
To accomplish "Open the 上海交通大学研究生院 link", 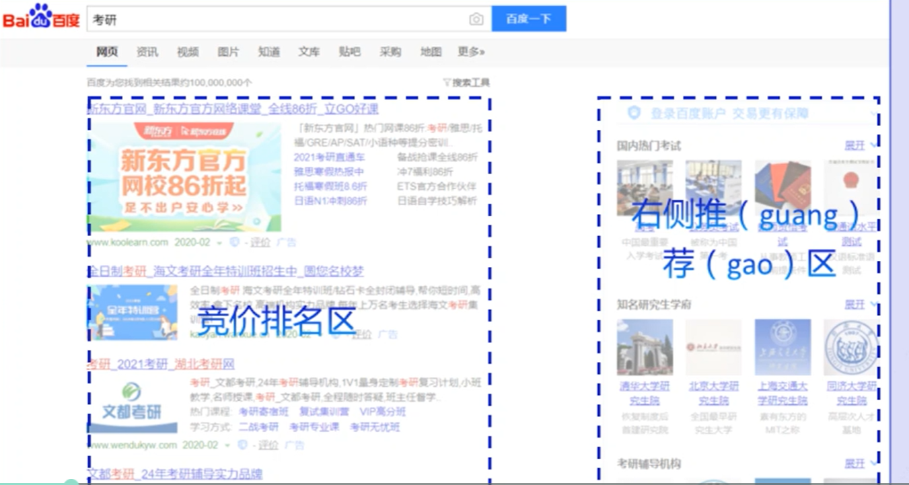I will (783, 394).
